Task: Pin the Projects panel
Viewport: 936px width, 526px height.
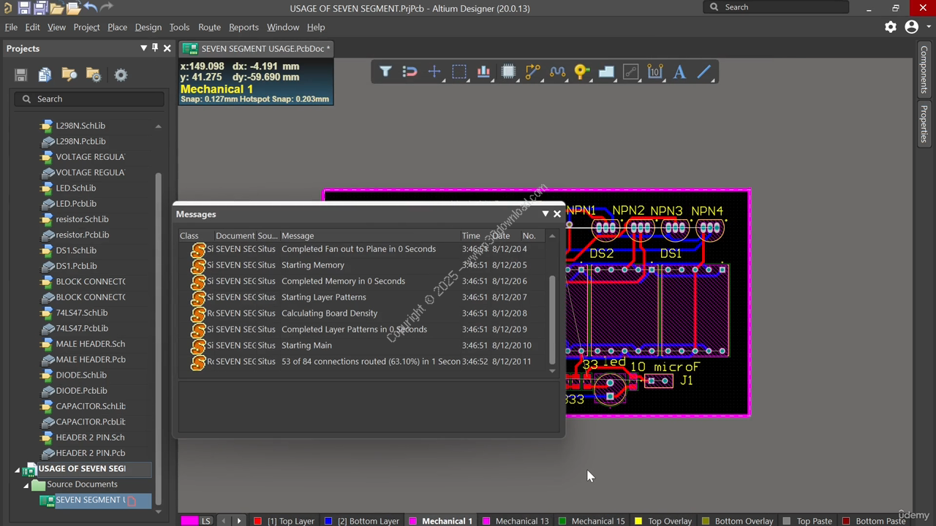Action: [155, 48]
